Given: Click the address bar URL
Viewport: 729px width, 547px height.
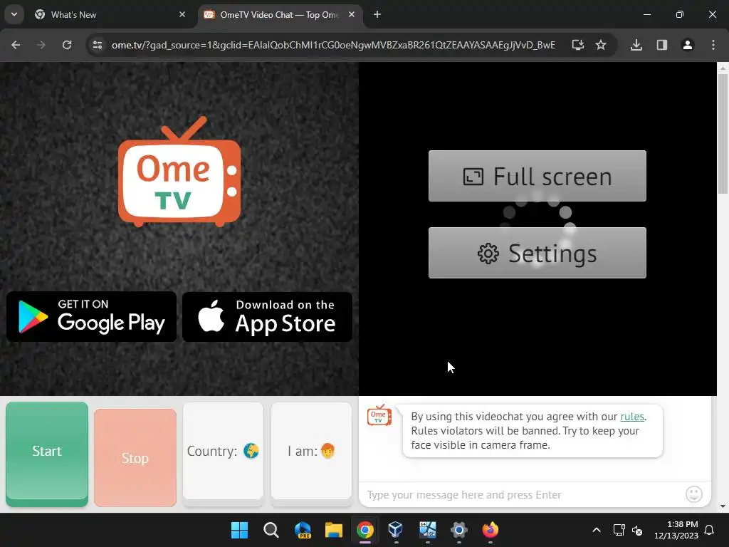Looking at the screenshot, I should point(333,45).
